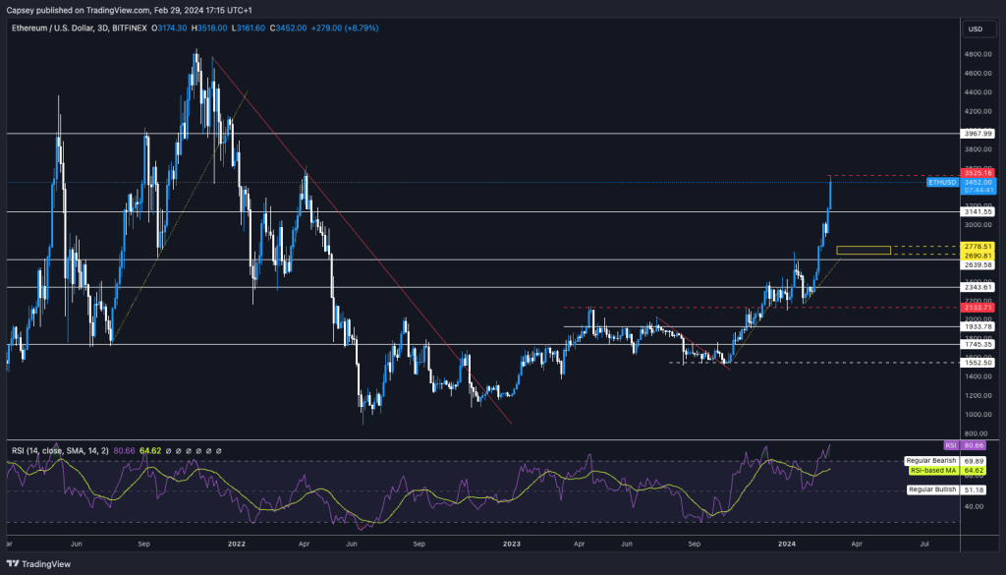The image size is (1006, 575).
Task: Click the TradingView logo in the footer
Action: (38, 564)
